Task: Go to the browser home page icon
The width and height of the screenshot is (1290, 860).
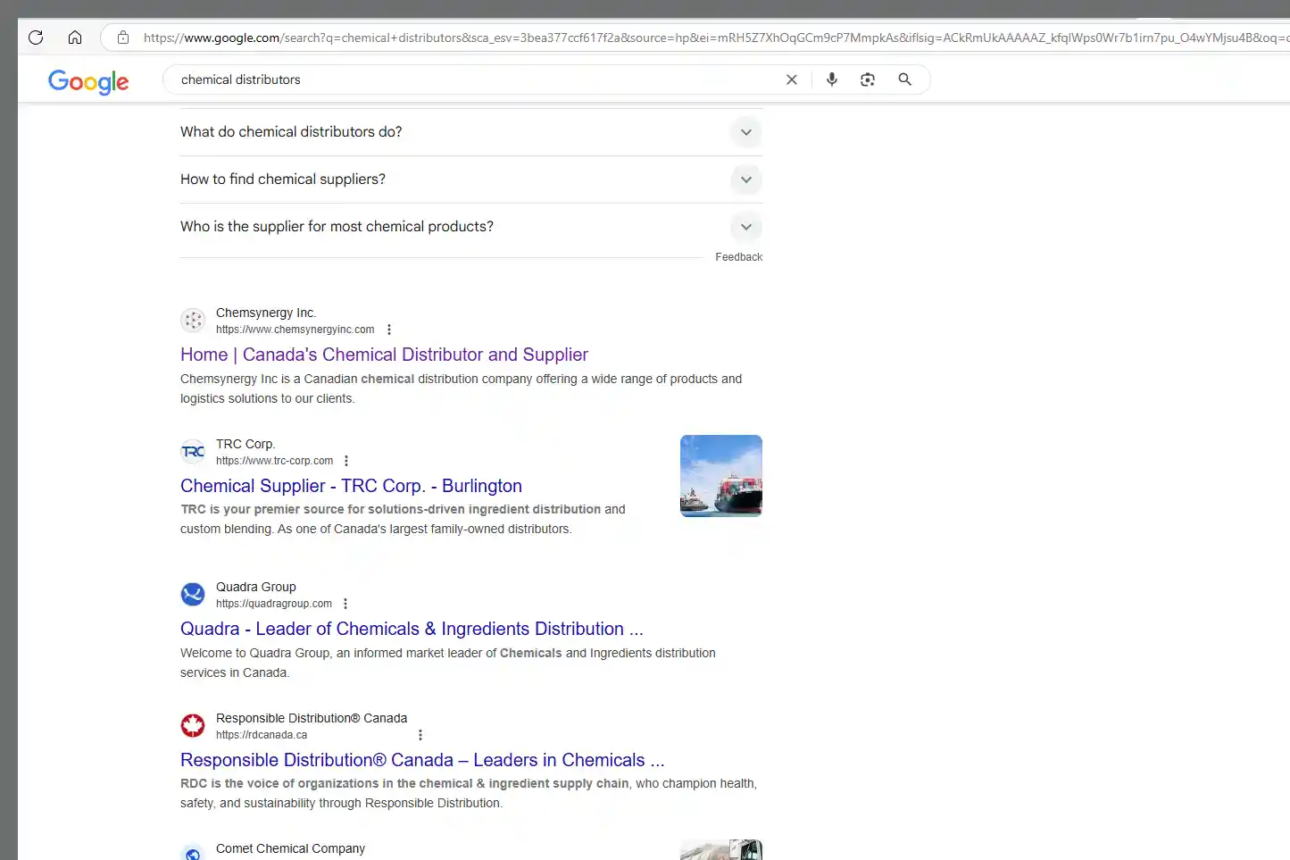Action: click(x=75, y=38)
